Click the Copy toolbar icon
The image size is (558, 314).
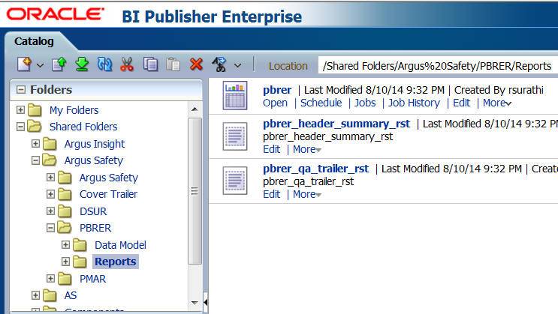coord(150,64)
